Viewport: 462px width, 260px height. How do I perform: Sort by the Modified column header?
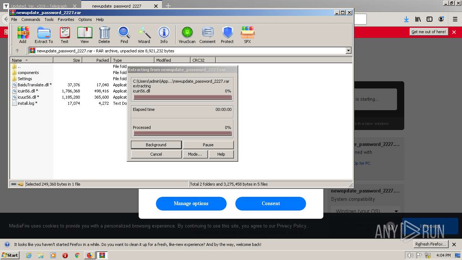point(172,60)
